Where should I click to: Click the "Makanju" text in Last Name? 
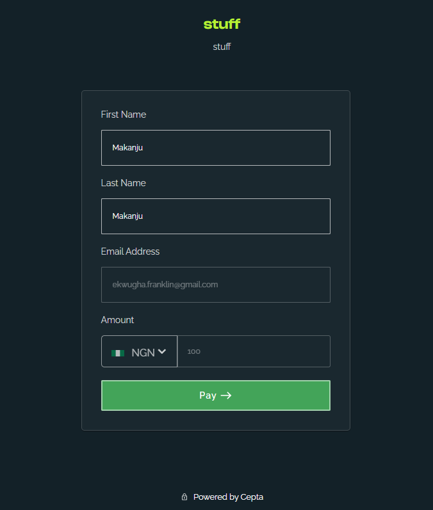point(127,216)
